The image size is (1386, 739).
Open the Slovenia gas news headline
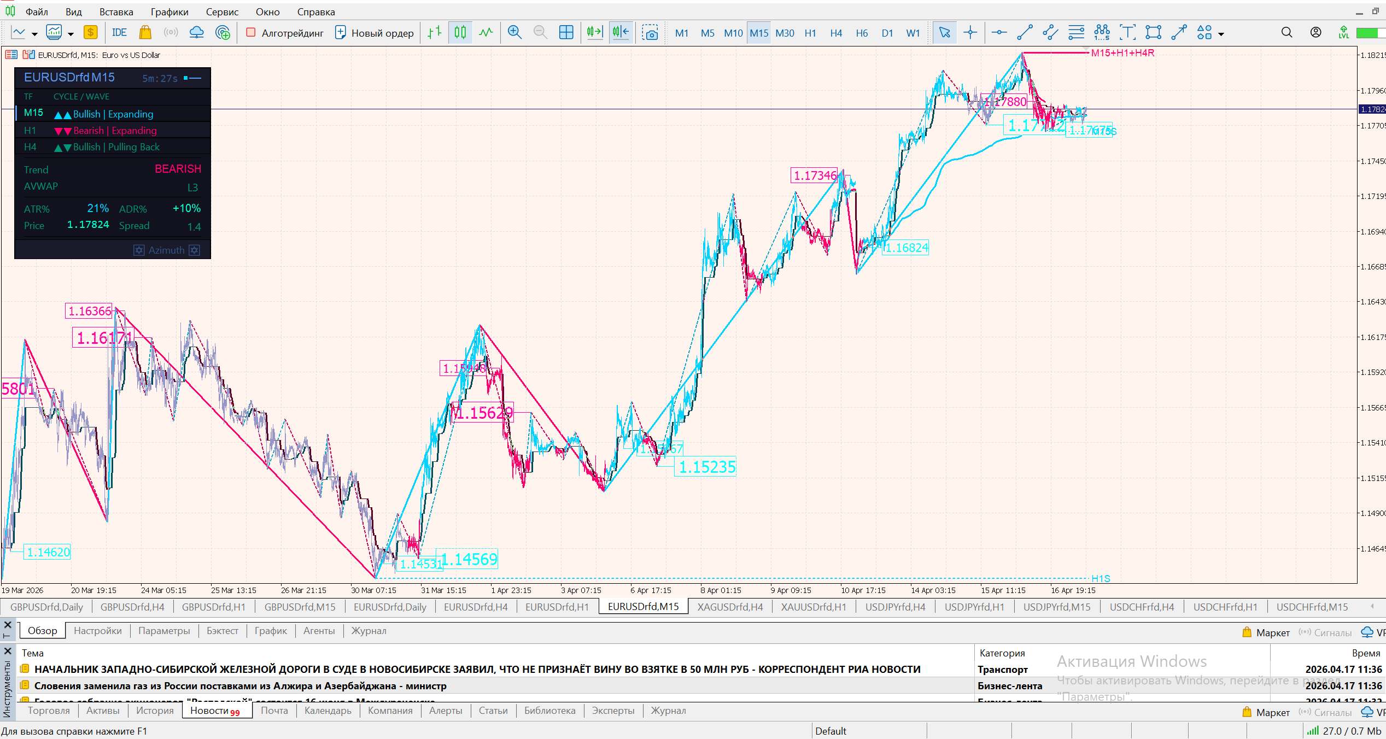tap(240, 685)
